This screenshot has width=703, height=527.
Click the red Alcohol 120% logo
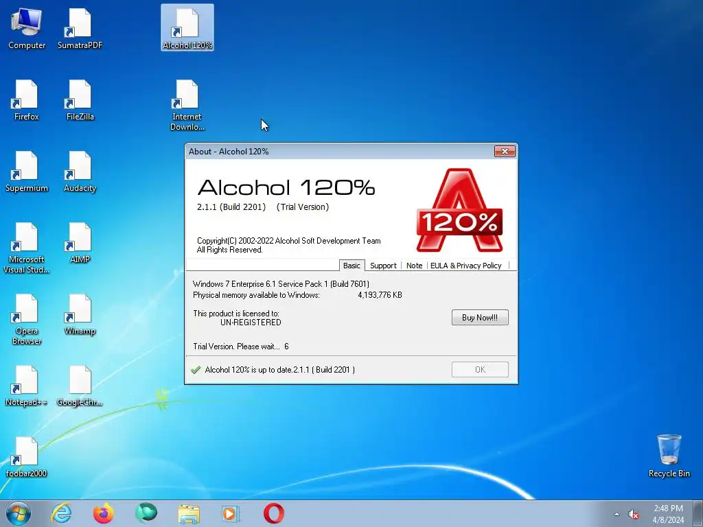[x=459, y=211]
